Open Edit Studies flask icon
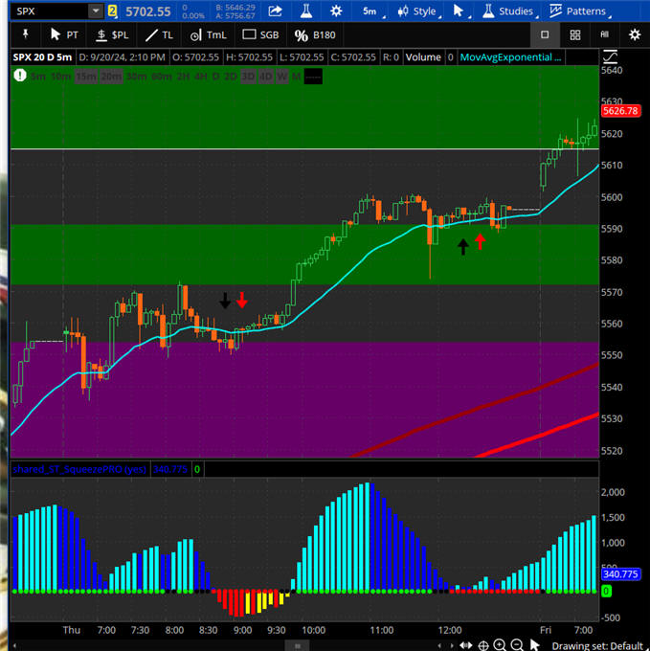This screenshot has width=650, height=651. (x=305, y=11)
